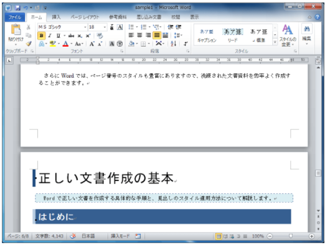Click the Align Left icon
Viewport: 325px width, 245px height.
point(131,35)
